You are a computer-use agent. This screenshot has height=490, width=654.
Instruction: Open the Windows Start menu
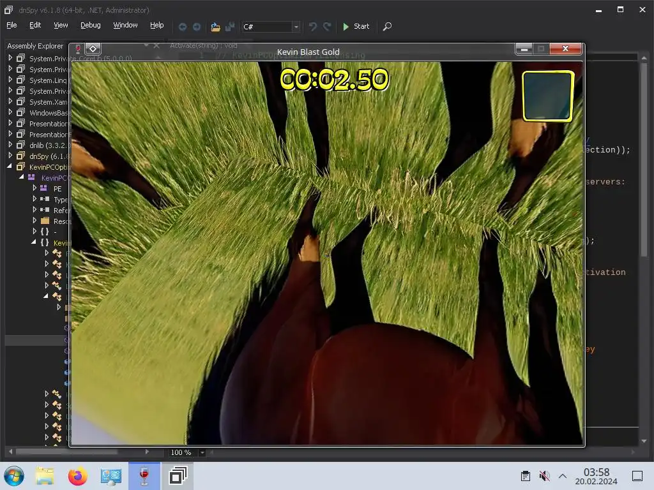[14, 476]
